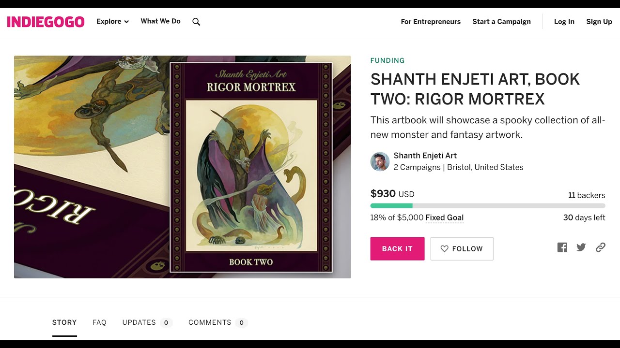Share campaign on Facebook icon
The image size is (620, 348).
coord(562,247)
